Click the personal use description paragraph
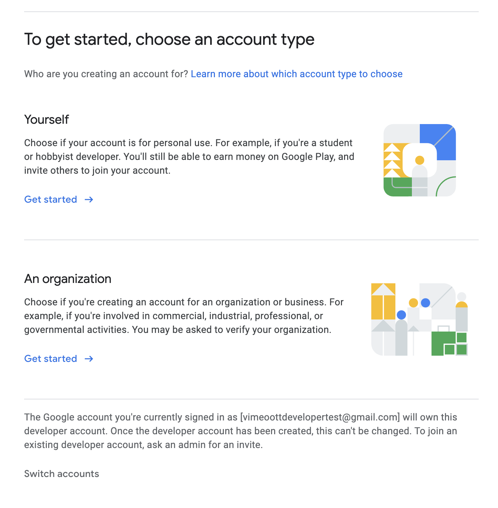The width and height of the screenshot is (498, 508). (189, 157)
